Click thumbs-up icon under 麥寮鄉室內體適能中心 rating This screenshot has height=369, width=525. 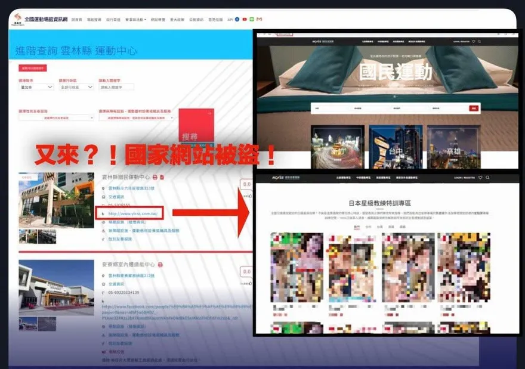click(x=250, y=283)
